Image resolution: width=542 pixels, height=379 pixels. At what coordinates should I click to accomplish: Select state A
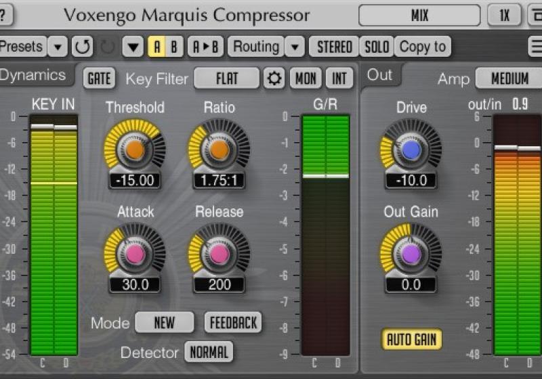tap(157, 46)
